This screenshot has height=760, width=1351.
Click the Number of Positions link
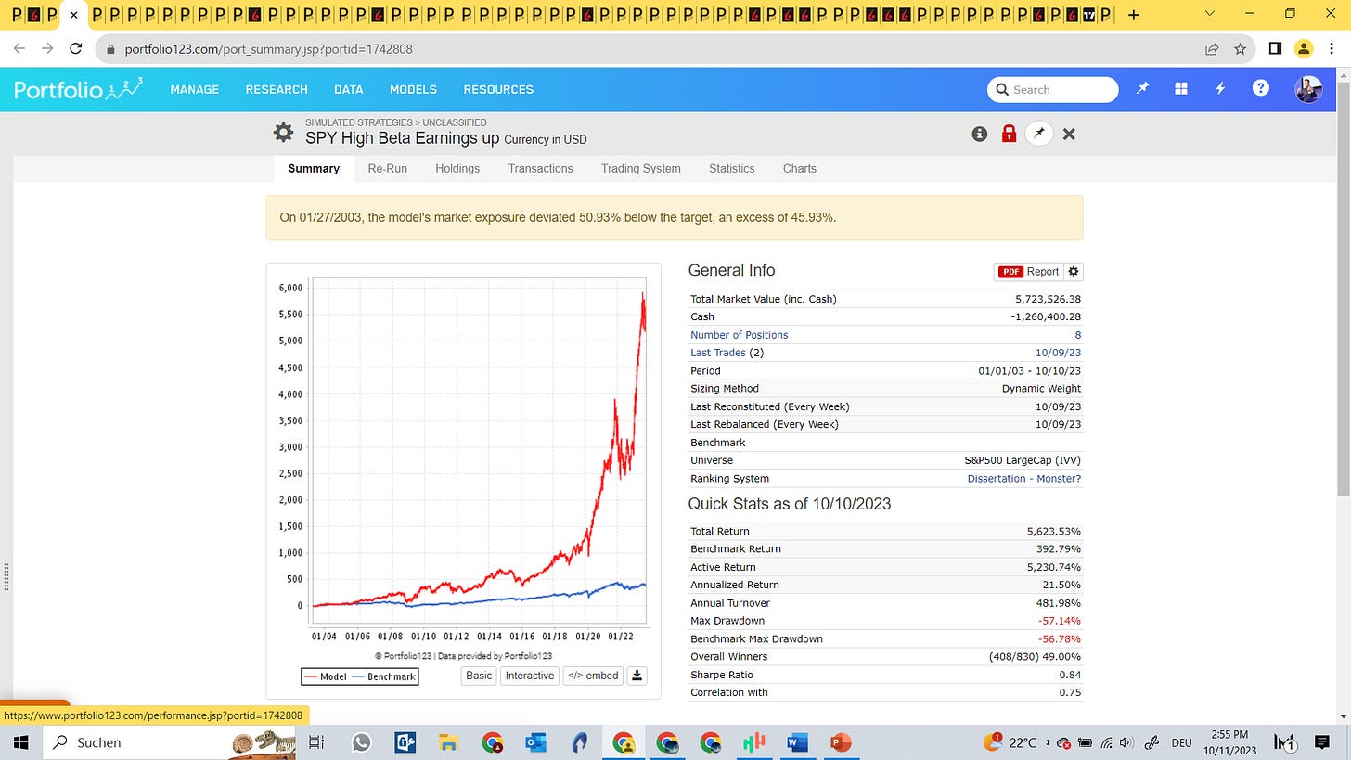tap(739, 335)
